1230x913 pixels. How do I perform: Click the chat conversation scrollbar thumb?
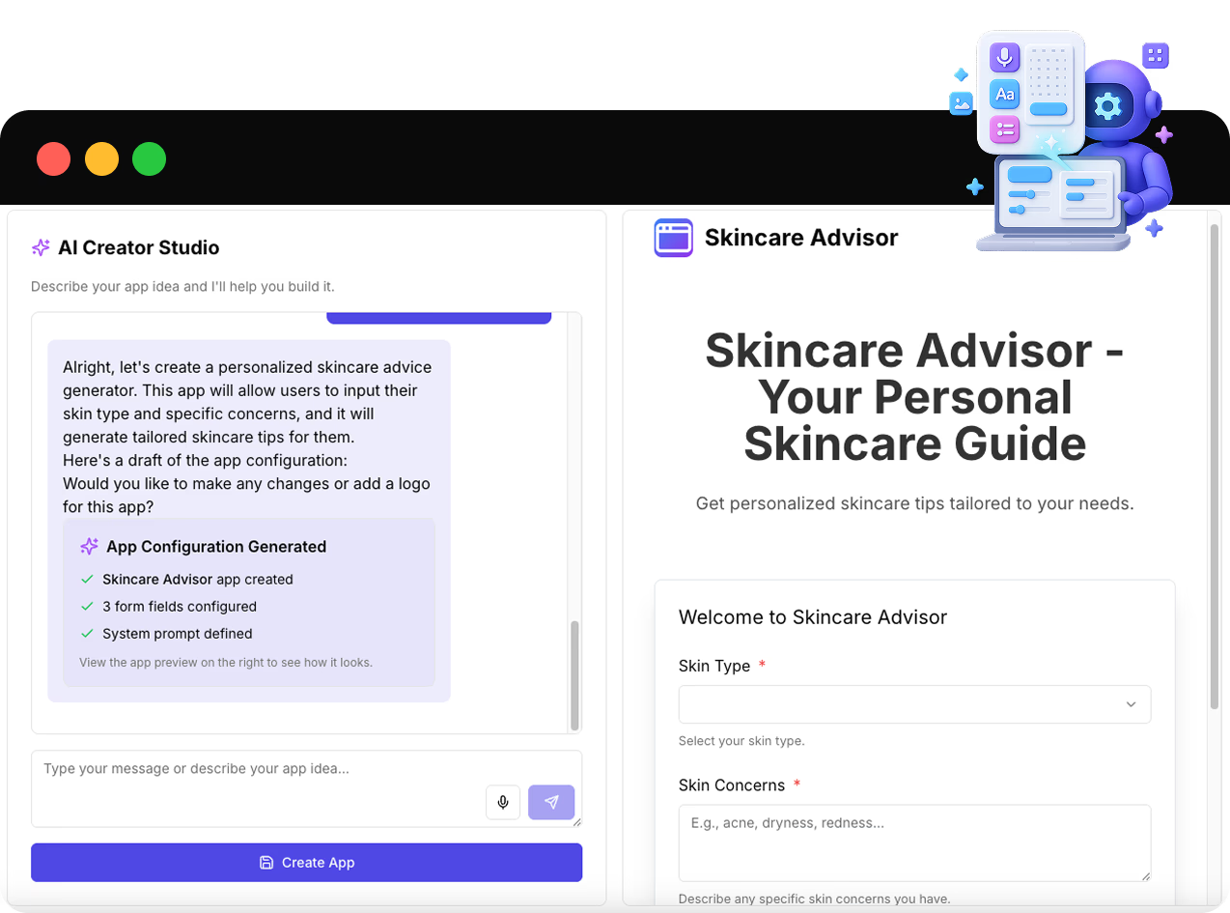574,674
